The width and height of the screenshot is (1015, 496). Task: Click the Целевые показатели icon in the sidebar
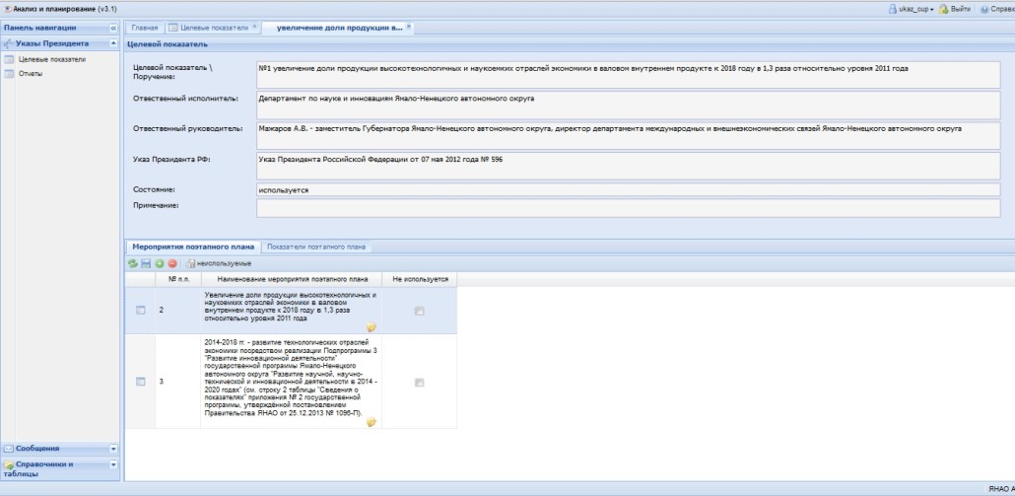click(x=9, y=59)
